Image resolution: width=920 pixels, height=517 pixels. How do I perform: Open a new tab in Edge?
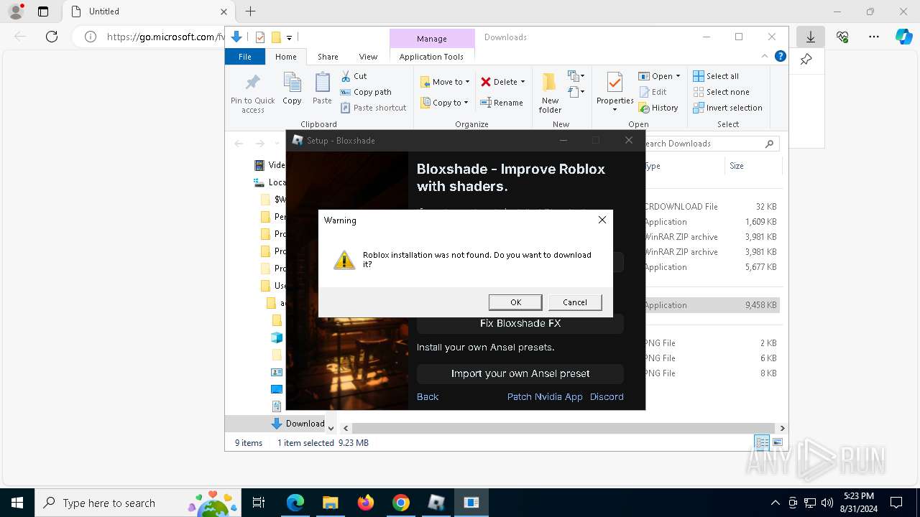click(x=250, y=11)
